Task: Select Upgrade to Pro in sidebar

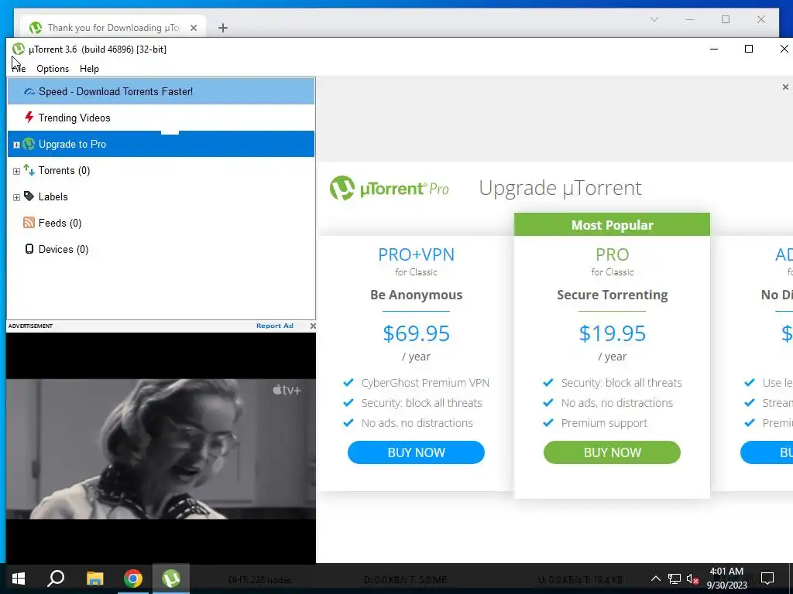Action: tap(161, 144)
